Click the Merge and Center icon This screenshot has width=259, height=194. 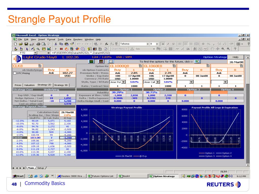coord(196,44)
